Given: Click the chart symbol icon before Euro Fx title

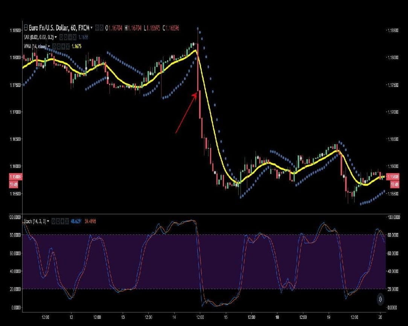Looking at the screenshot, I should coord(25,28).
